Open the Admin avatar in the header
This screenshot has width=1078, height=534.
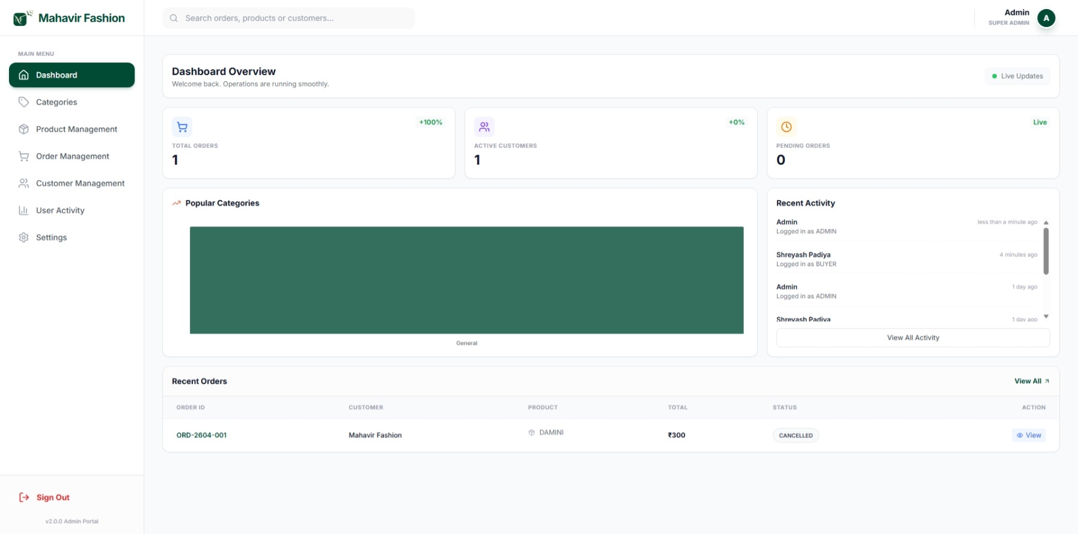[x=1046, y=18]
